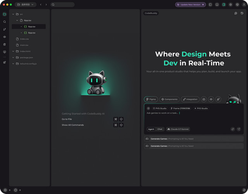Toggle the preview eye button above chat input
This screenshot has height=194, width=248.
(x=211, y=99)
